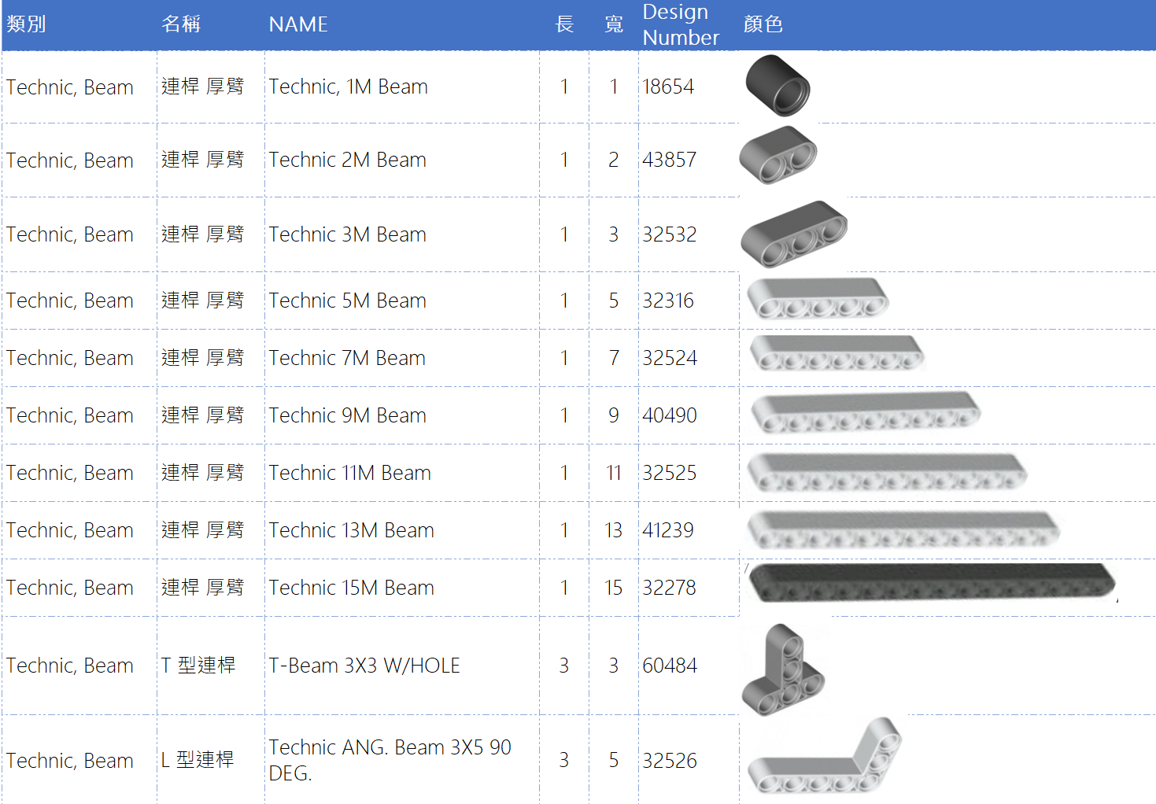Select width value 13 in 13M Beam row

click(614, 530)
